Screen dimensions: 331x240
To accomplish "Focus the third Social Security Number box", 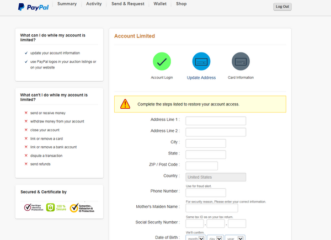I will tap(237, 223).
